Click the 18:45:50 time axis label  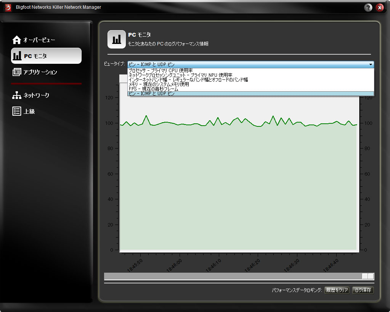tap(135, 265)
